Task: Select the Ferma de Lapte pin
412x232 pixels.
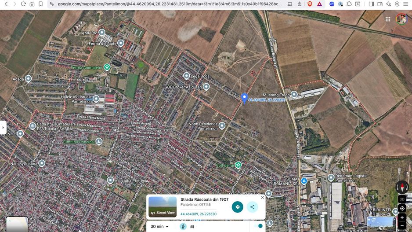Action: (x=121, y=43)
